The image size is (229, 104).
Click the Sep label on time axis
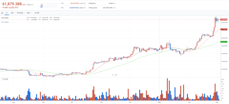coord(43,102)
